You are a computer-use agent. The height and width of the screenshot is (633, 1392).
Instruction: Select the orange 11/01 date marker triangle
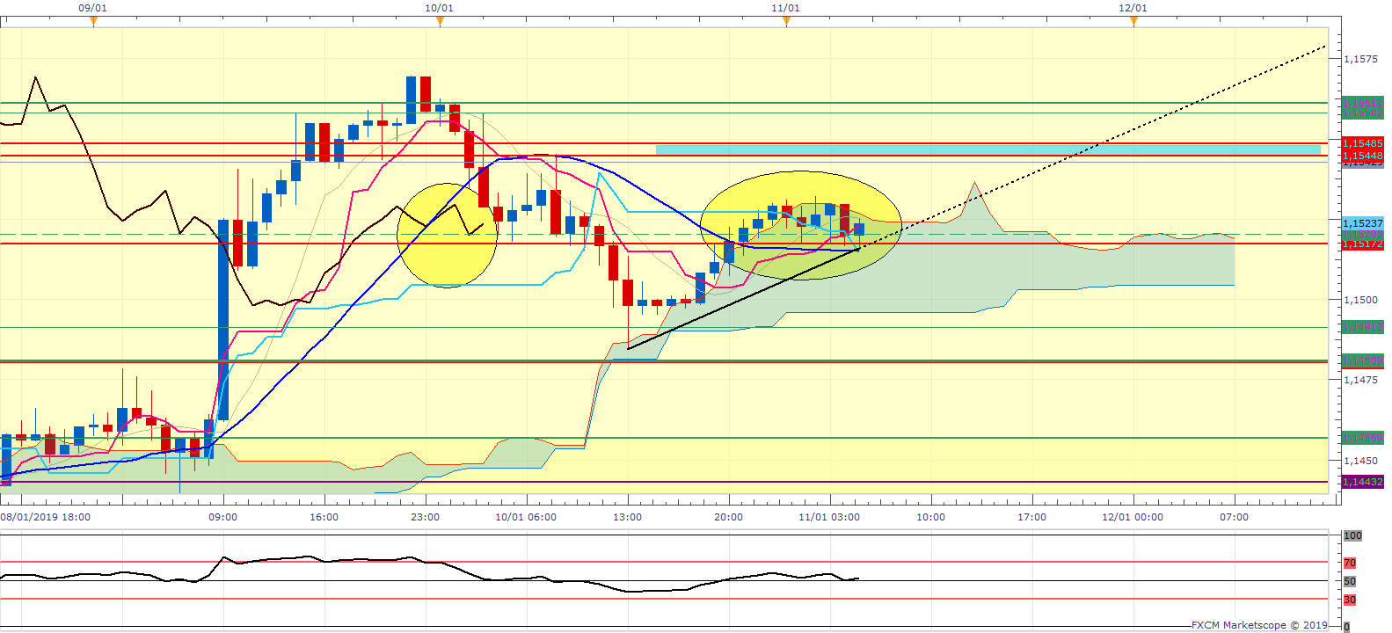[x=786, y=22]
